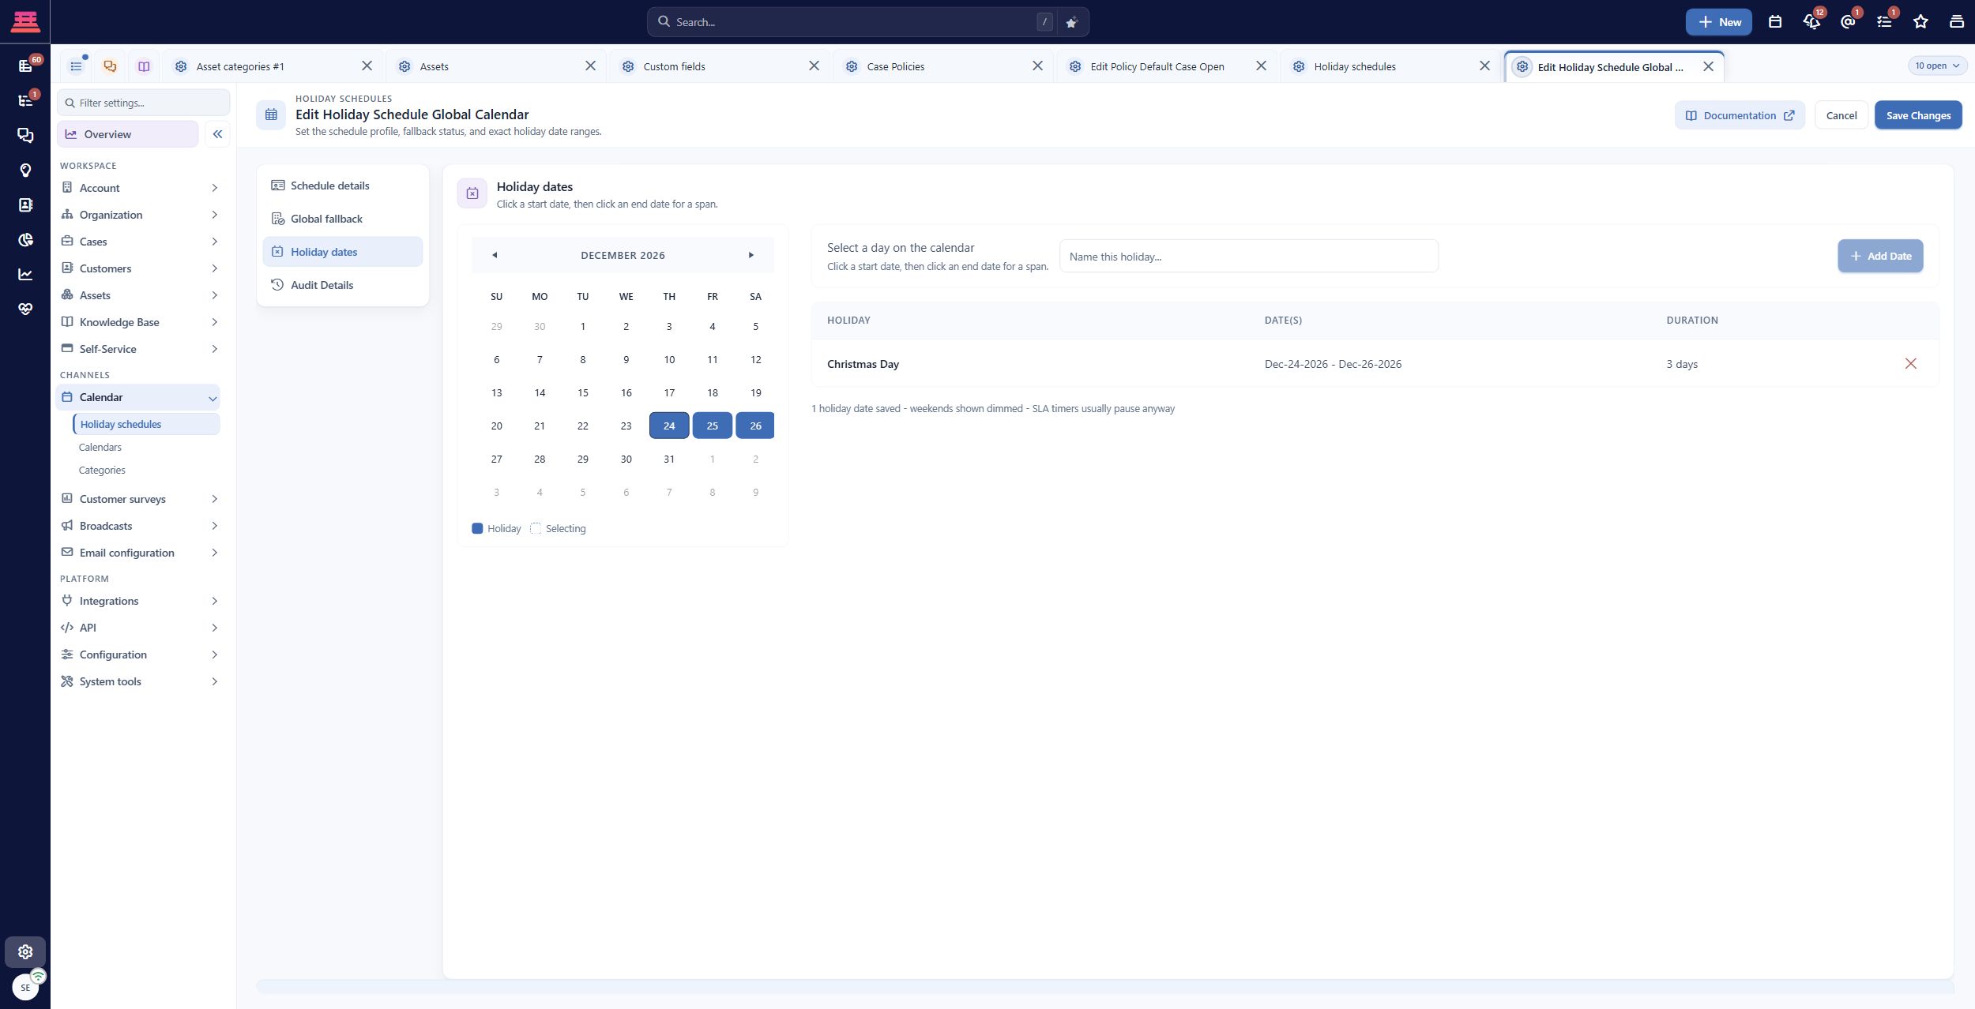Open notifications bell with 12 badge

(1812, 22)
